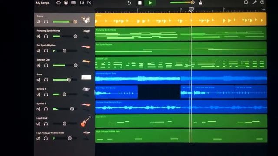Select the High Voltage Wobble Bass region
This screenshot has width=278, height=156.
tap(181, 136)
